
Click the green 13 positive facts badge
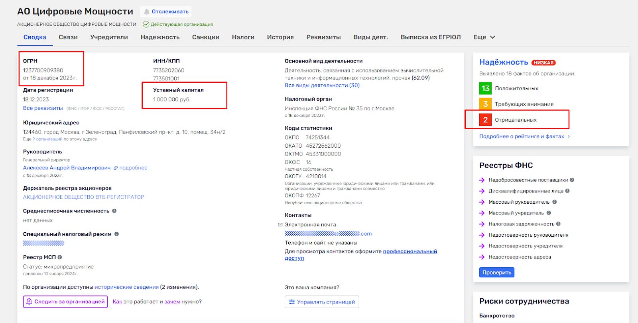click(485, 88)
